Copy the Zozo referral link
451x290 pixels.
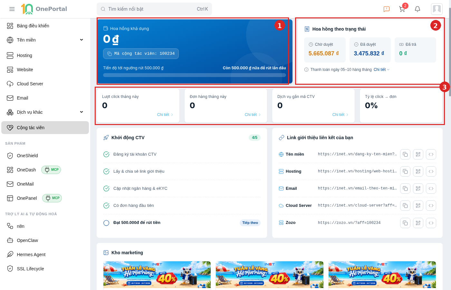[405, 223]
